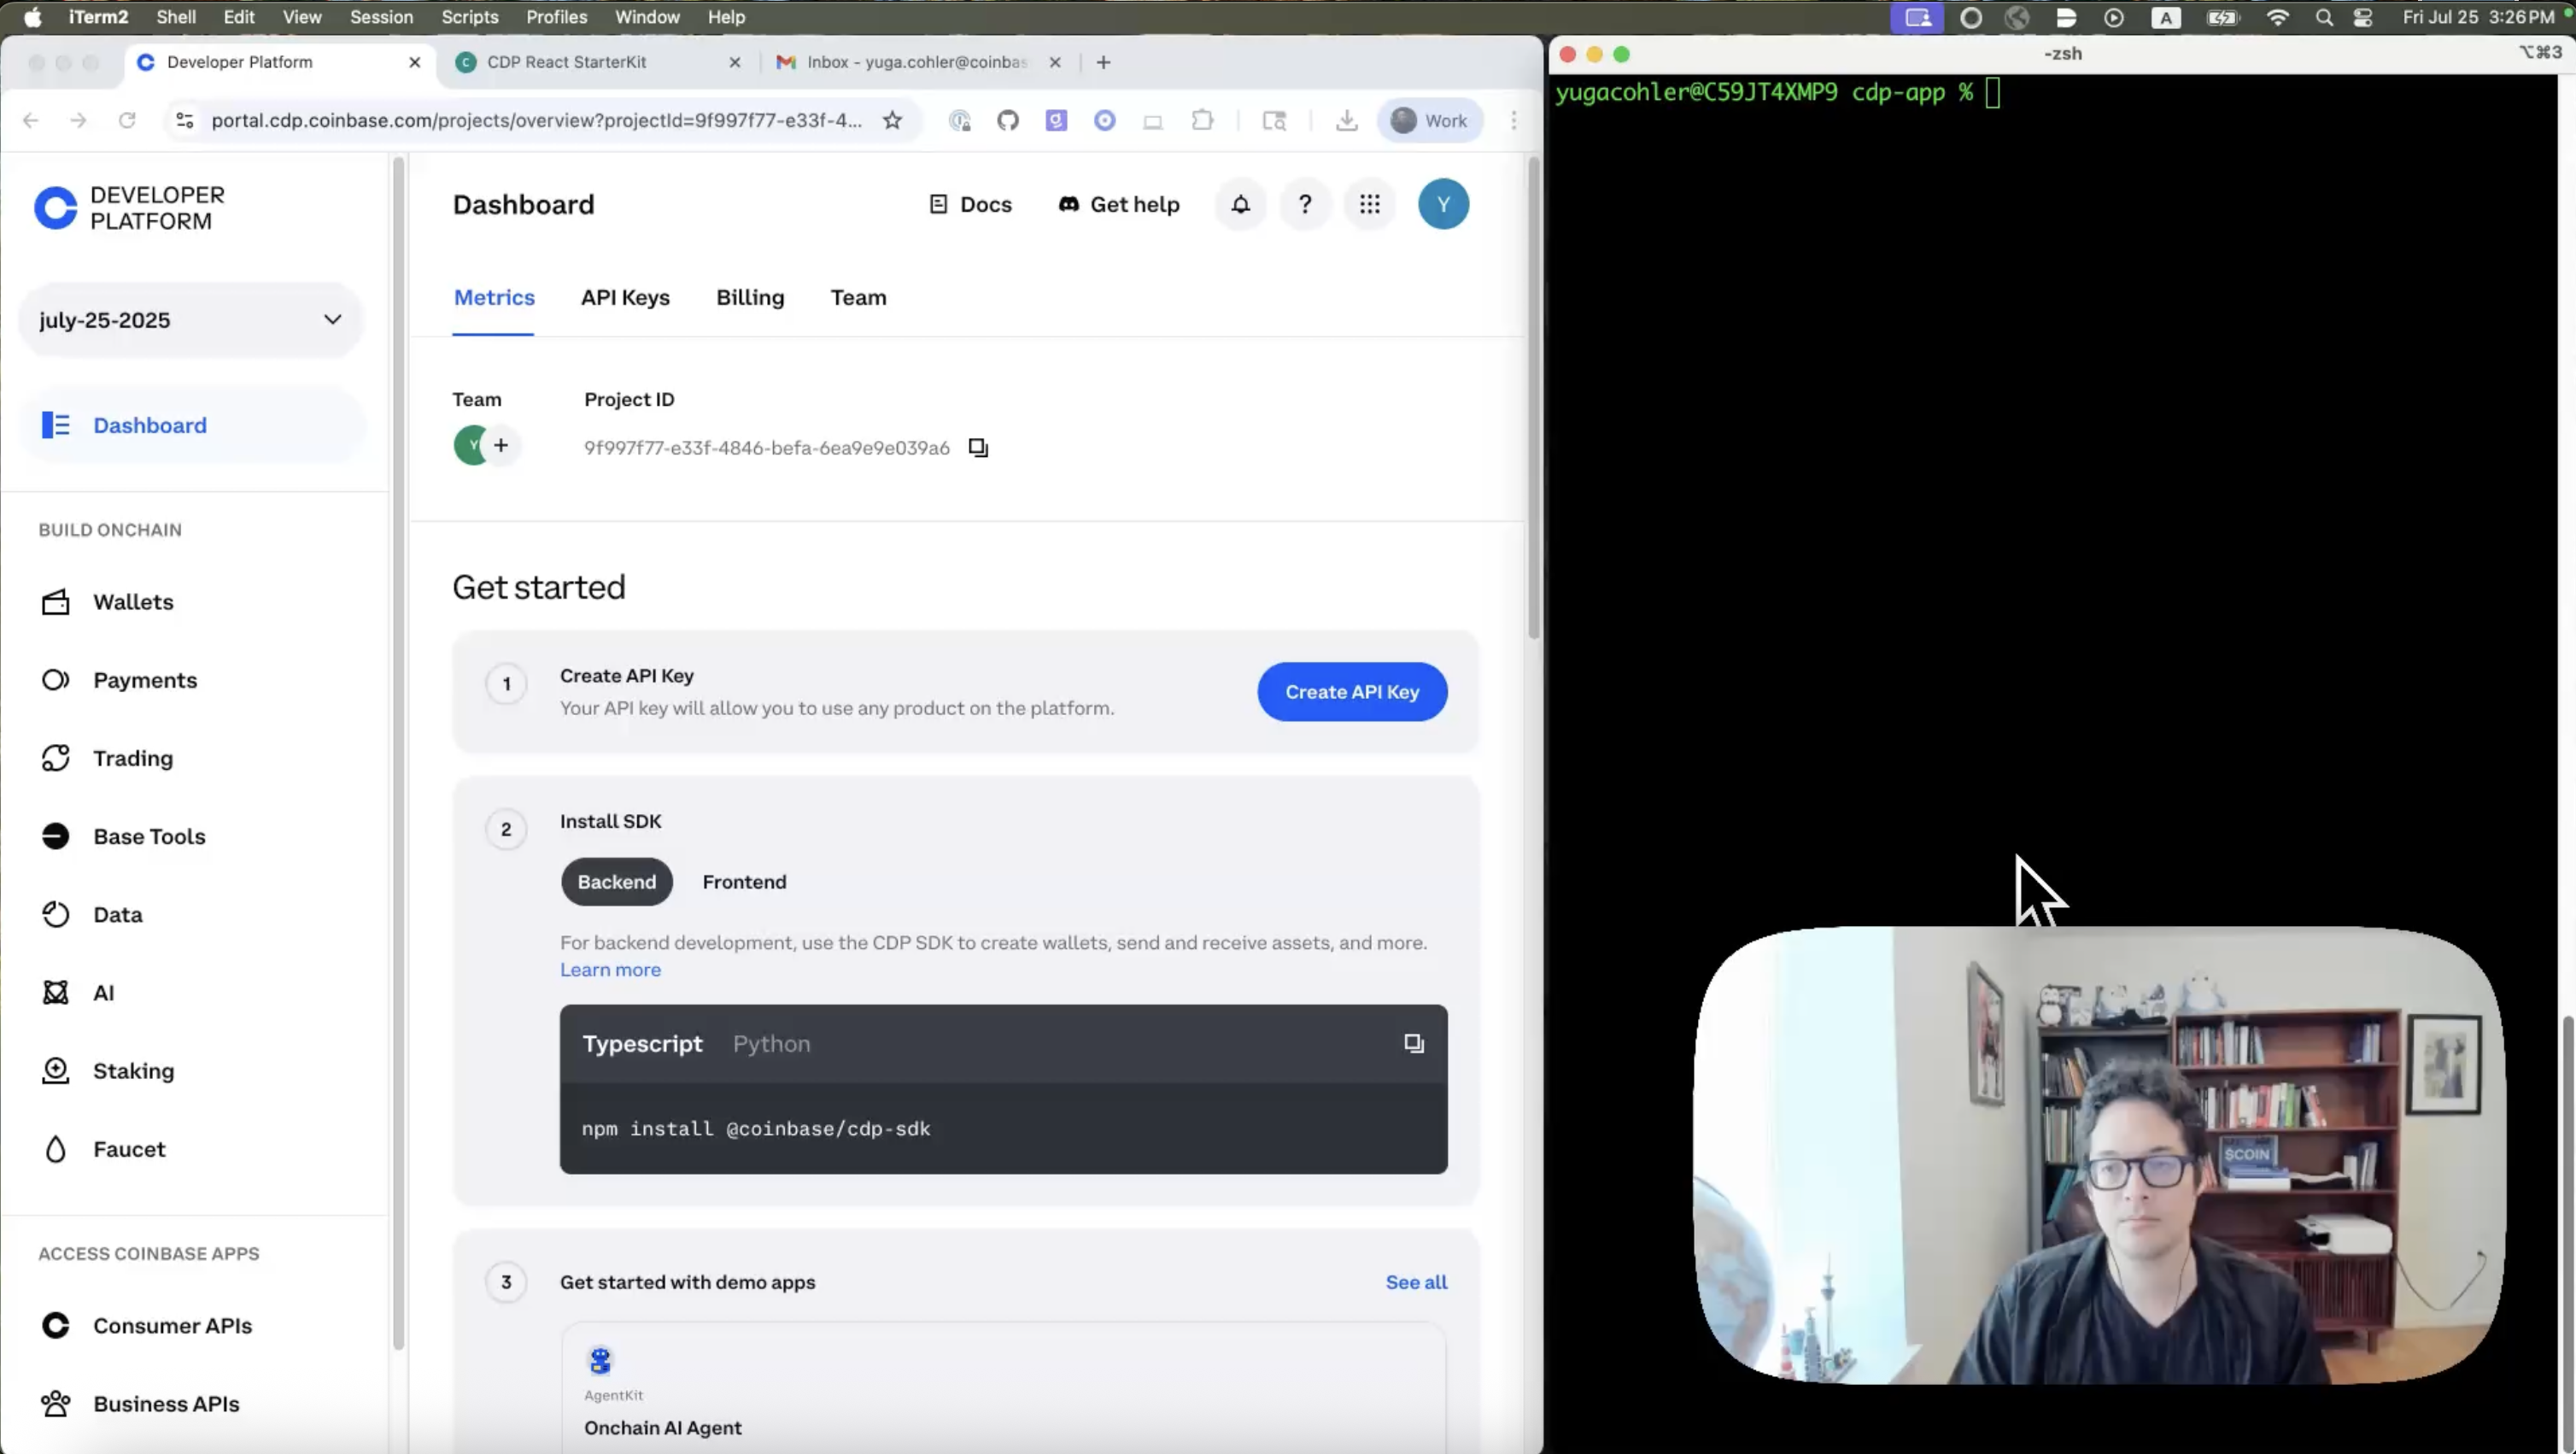
Task: Open the Session menu in iTerm2
Action: (x=381, y=17)
